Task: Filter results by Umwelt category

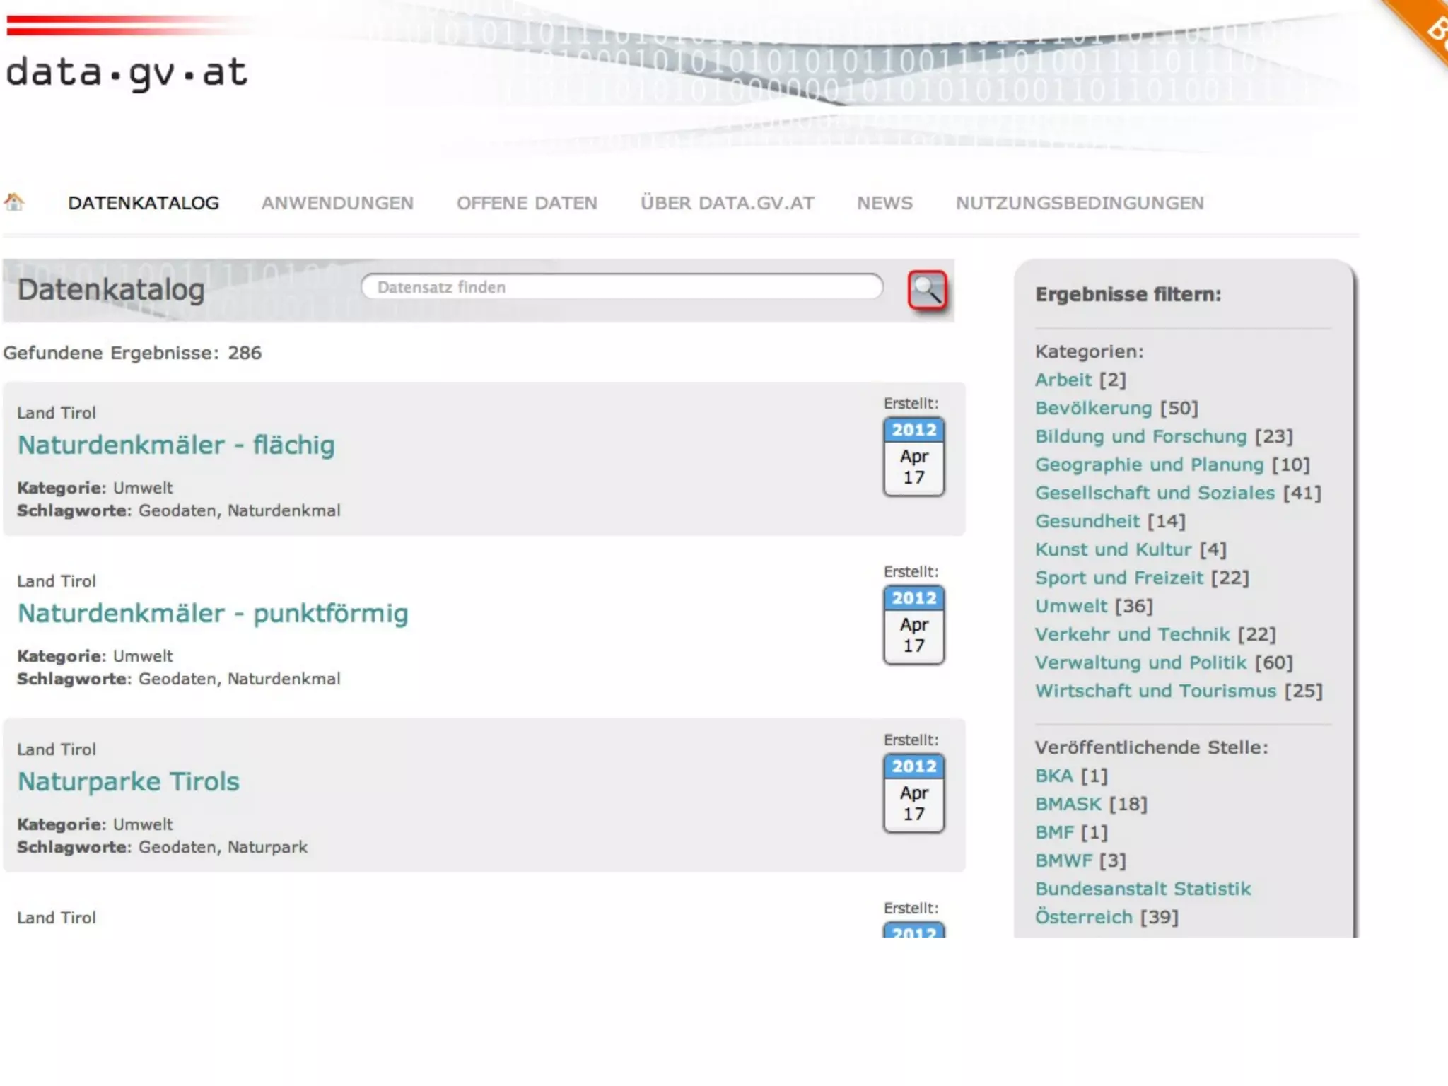Action: 1071,606
